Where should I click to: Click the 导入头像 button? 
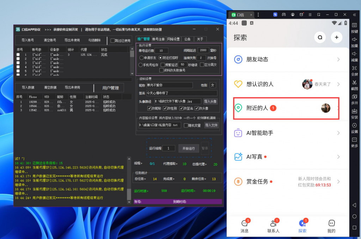(210, 102)
